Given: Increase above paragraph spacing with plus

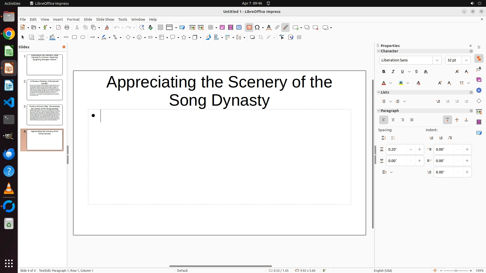Looking at the screenshot, I should pyautogui.click(x=419, y=149).
